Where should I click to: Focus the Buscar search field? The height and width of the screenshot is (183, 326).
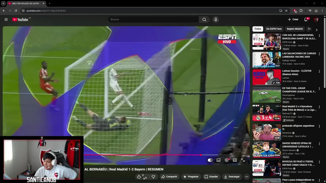[x=153, y=20]
